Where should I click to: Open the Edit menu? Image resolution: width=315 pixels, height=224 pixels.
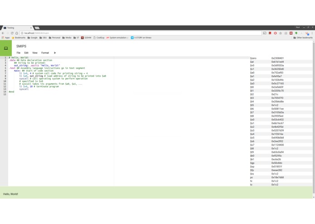(x=26, y=53)
